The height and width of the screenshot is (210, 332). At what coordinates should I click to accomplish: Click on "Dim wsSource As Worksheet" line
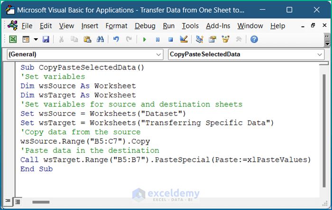click(x=78, y=86)
